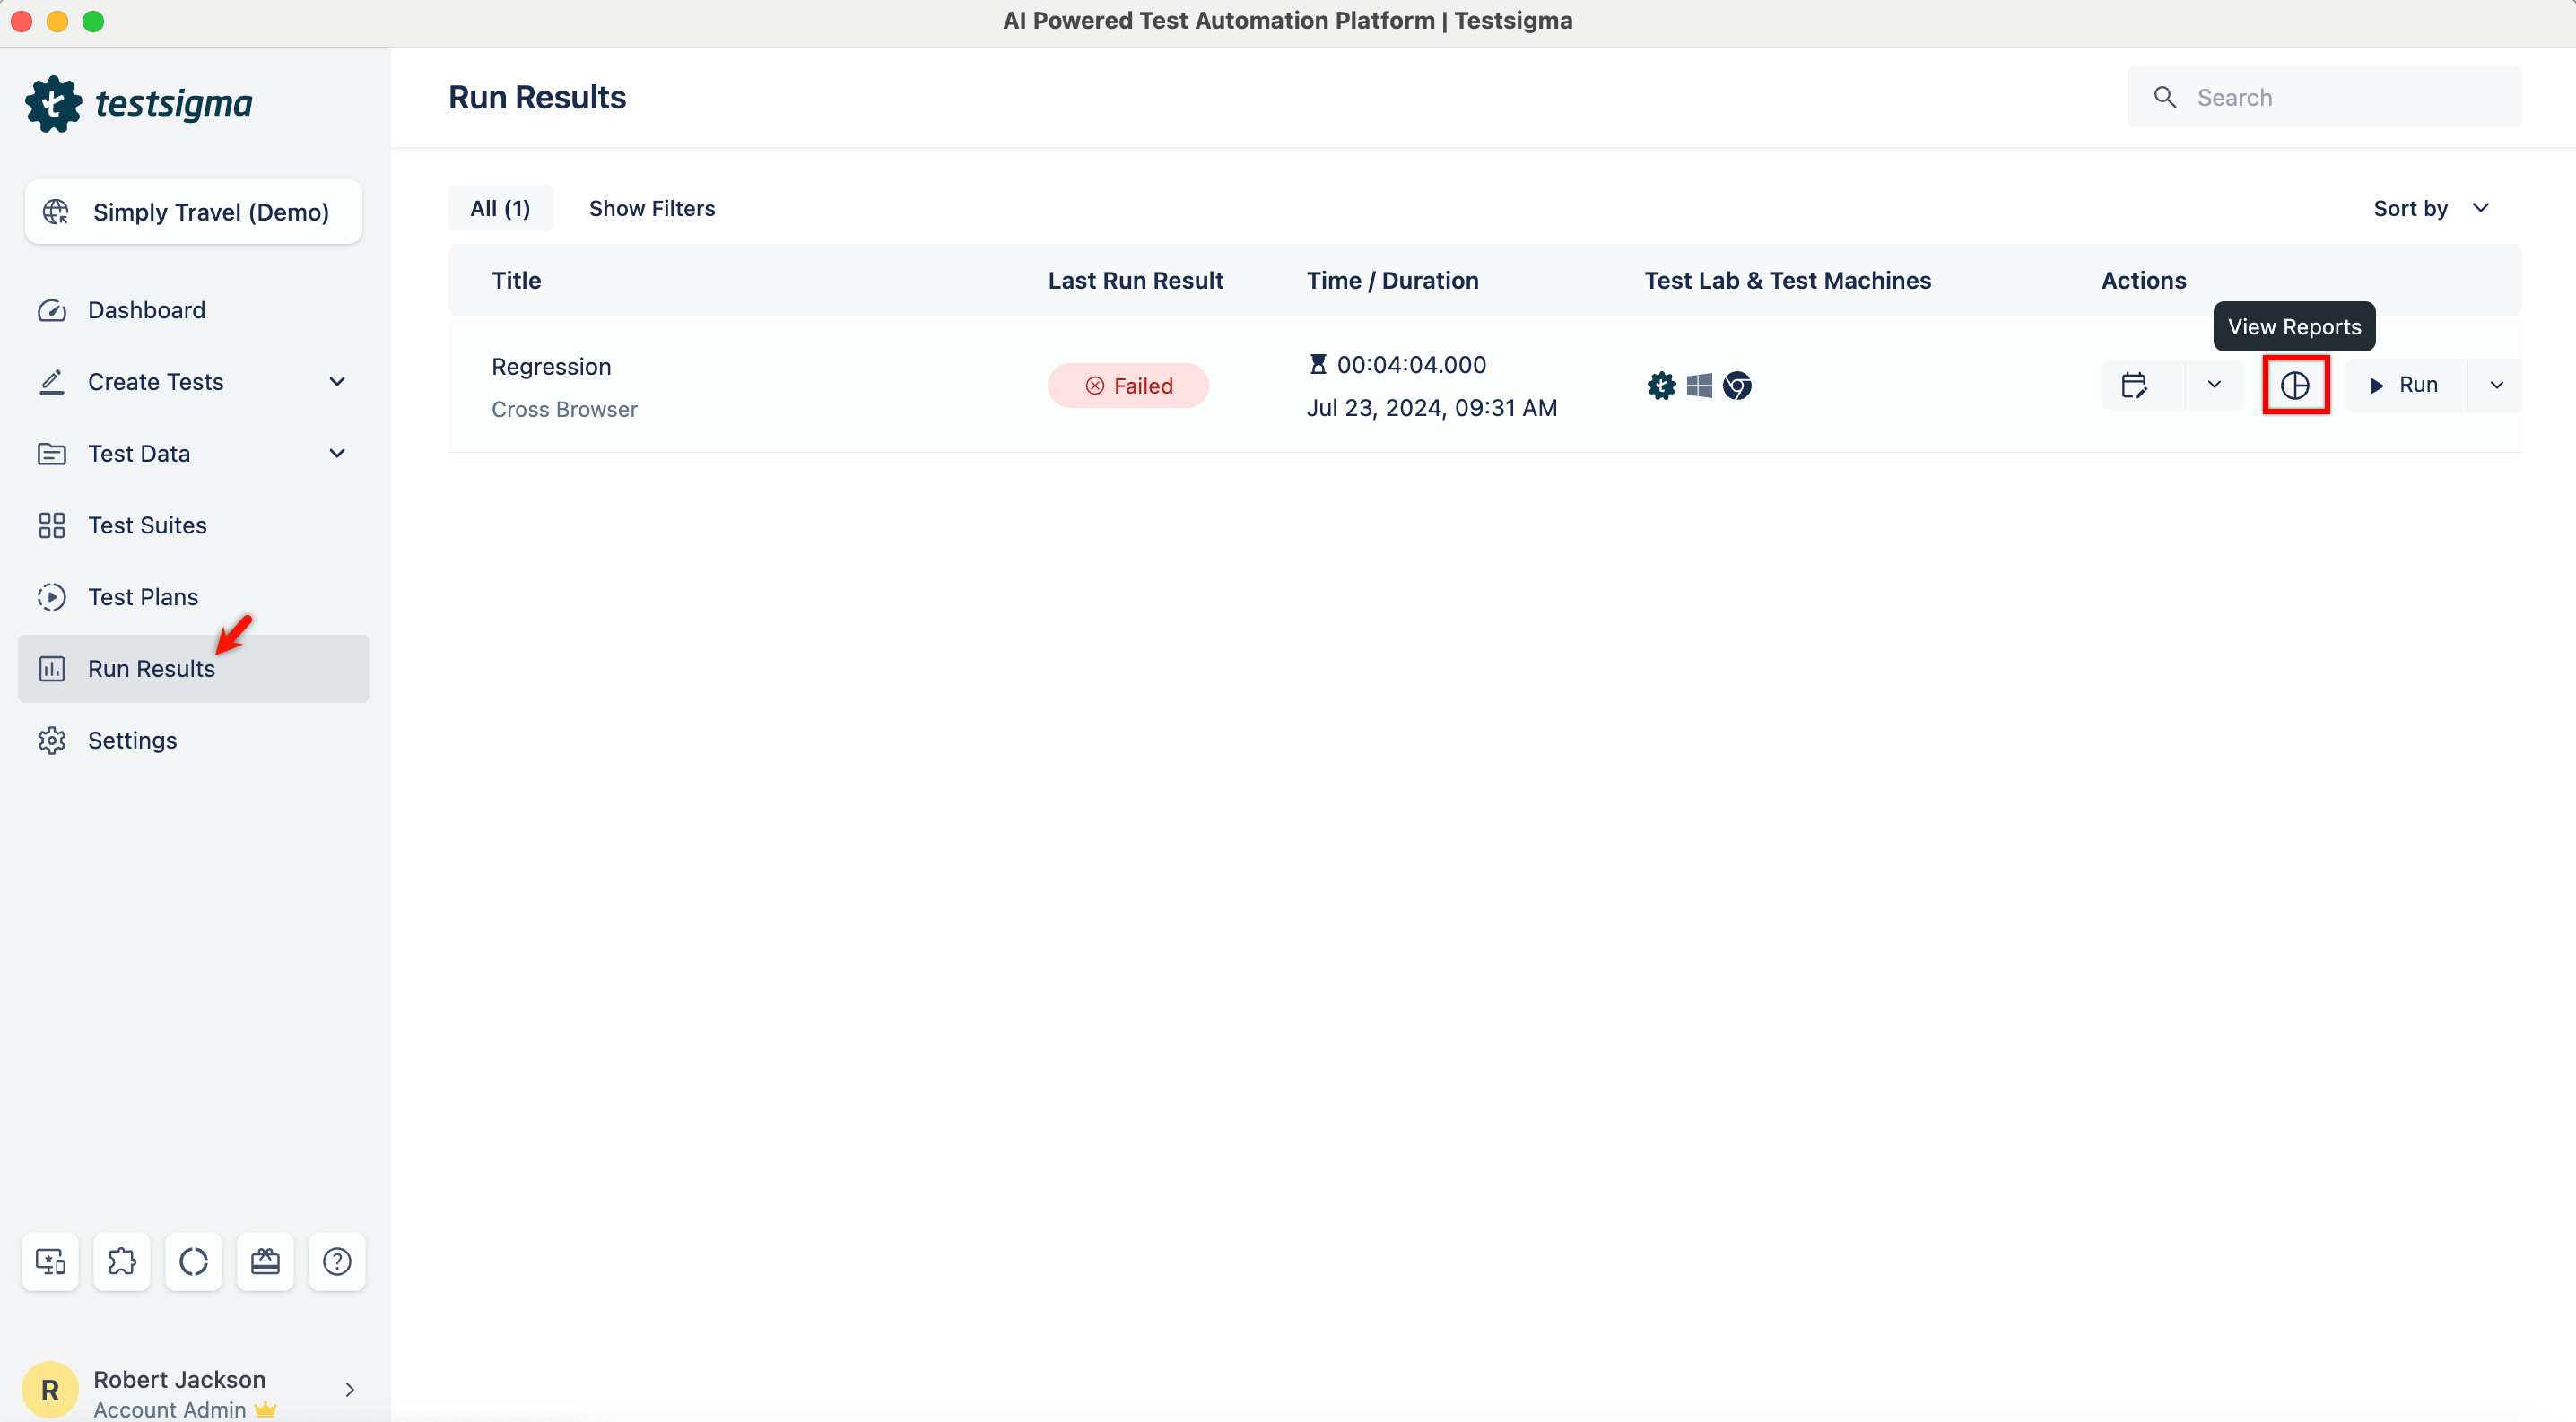Click the Test Data folder icon
The width and height of the screenshot is (2576, 1422).
[52, 454]
